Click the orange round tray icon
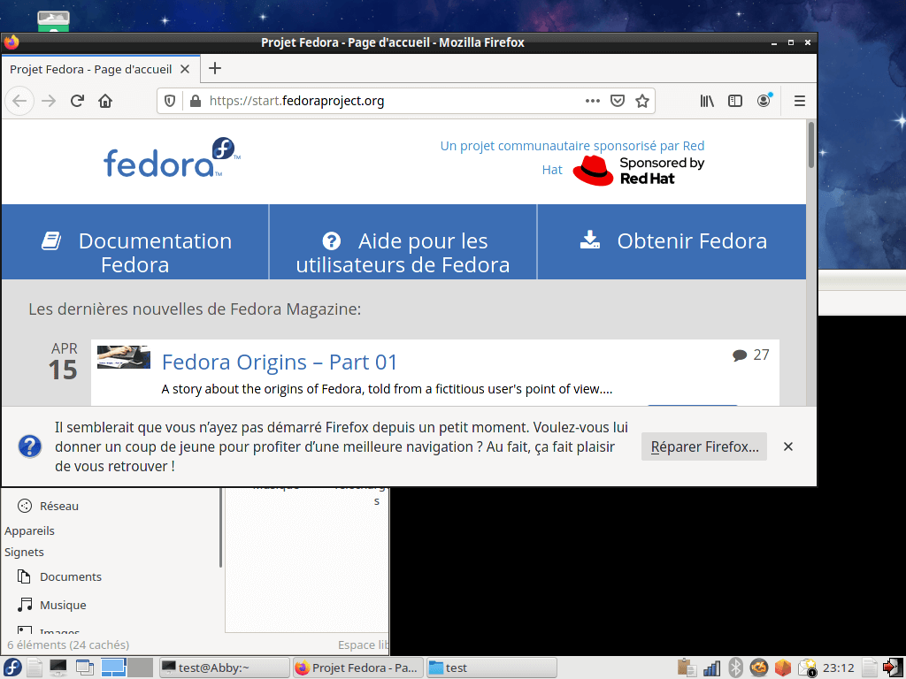This screenshot has width=906, height=679. pos(759,668)
